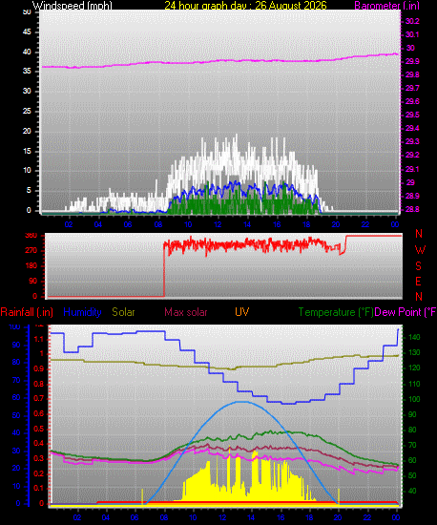Click the E wind direction label
437x525 pixels.
coord(418,282)
